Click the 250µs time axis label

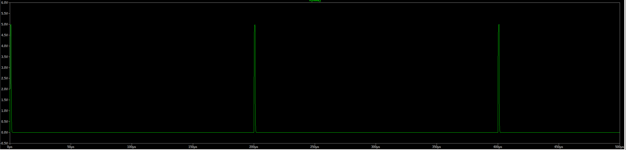(x=315, y=147)
